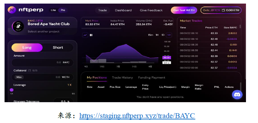
Task: Choose the 15m chart timeframe
Action: coord(150,35)
